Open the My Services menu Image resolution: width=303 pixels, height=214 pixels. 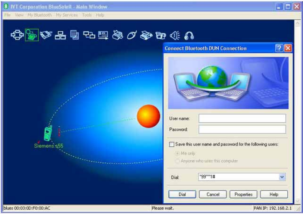coord(67,15)
